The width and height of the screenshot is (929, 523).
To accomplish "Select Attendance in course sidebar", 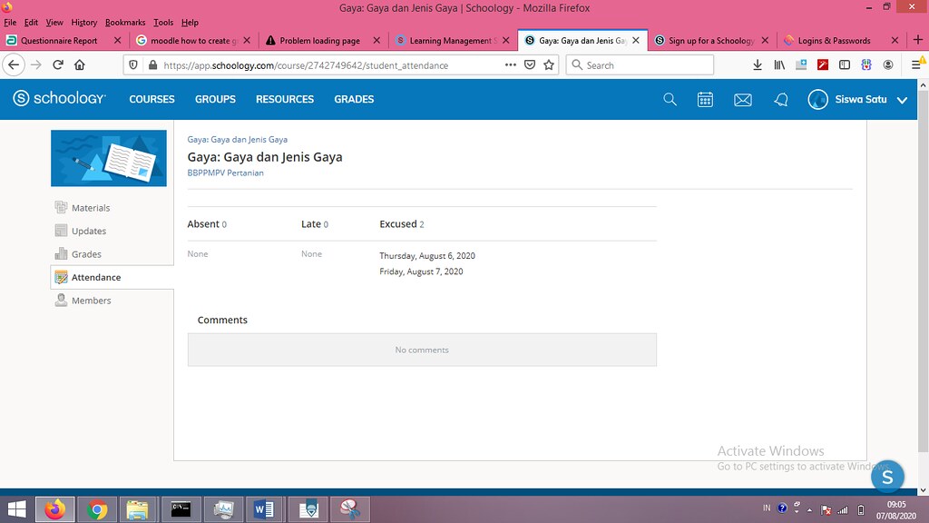I will [x=96, y=277].
